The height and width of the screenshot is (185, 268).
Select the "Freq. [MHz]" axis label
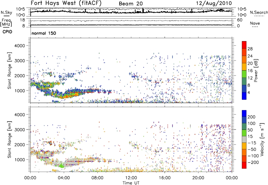7,23
